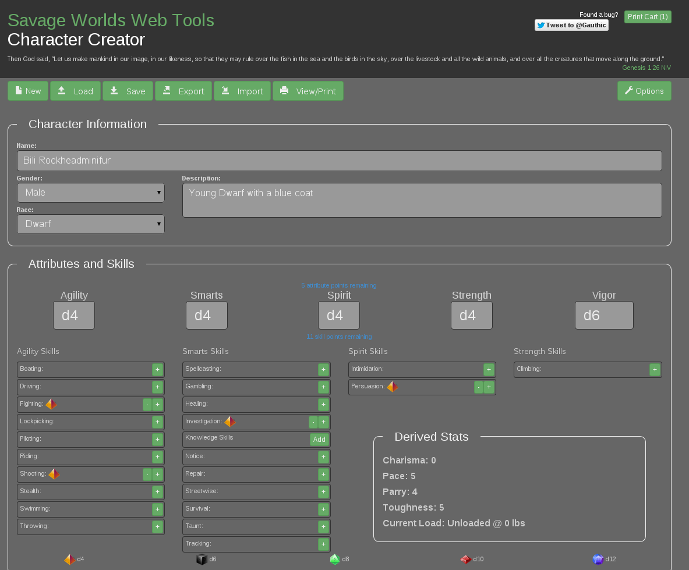Decrease the Persuasion skill
The image size is (689, 570).
click(x=479, y=387)
